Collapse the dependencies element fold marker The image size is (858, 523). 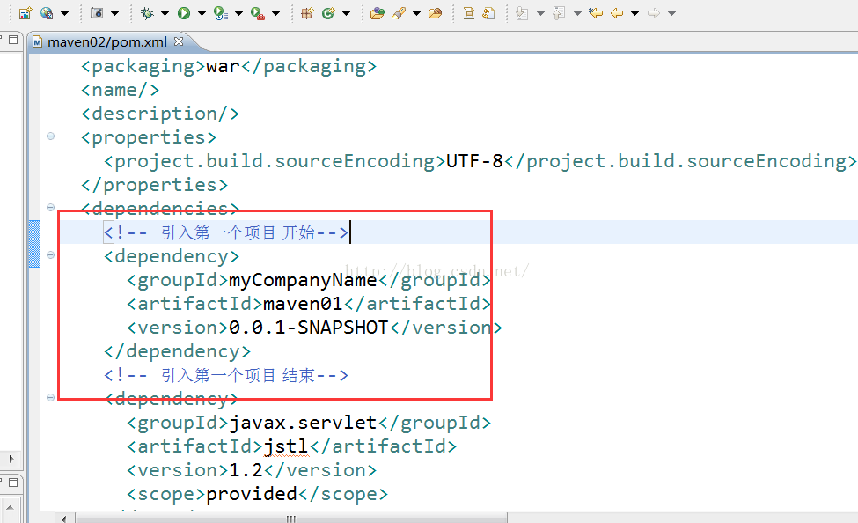point(50,207)
